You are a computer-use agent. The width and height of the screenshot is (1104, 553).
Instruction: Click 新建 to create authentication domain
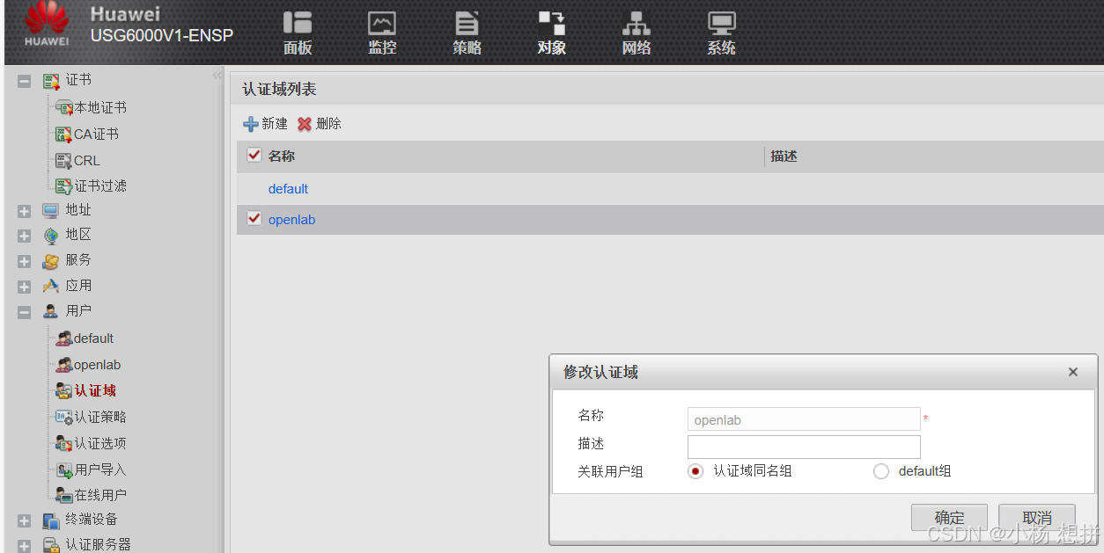click(x=265, y=124)
